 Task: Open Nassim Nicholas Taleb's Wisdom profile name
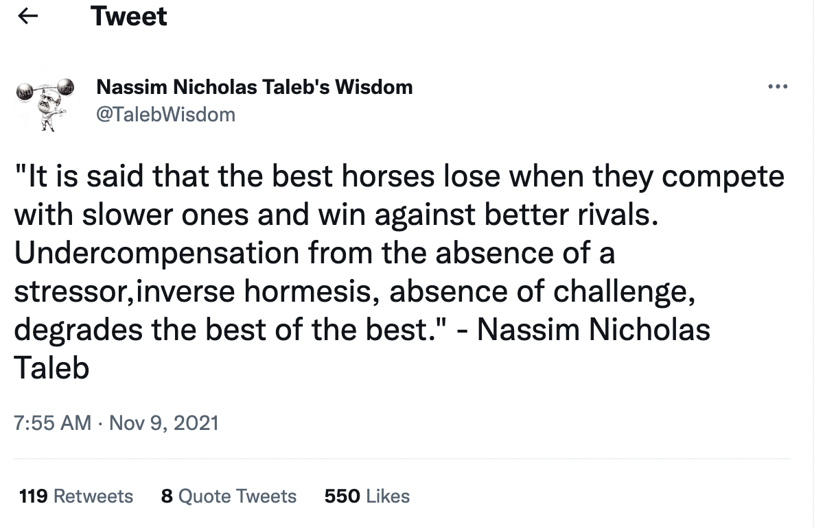tap(255, 87)
